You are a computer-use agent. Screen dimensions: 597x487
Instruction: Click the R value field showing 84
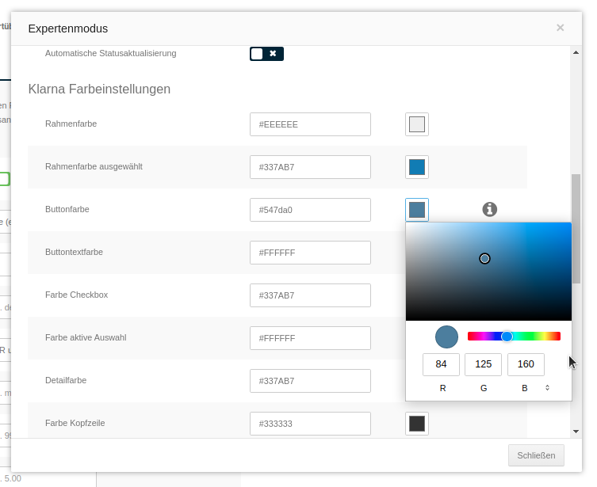point(441,364)
